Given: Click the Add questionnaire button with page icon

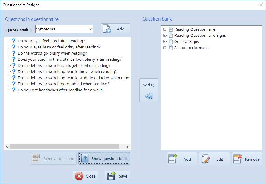Looking at the screenshot, I should pos(115,29).
